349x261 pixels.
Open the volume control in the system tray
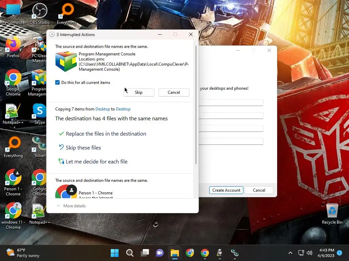click(x=309, y=253)
